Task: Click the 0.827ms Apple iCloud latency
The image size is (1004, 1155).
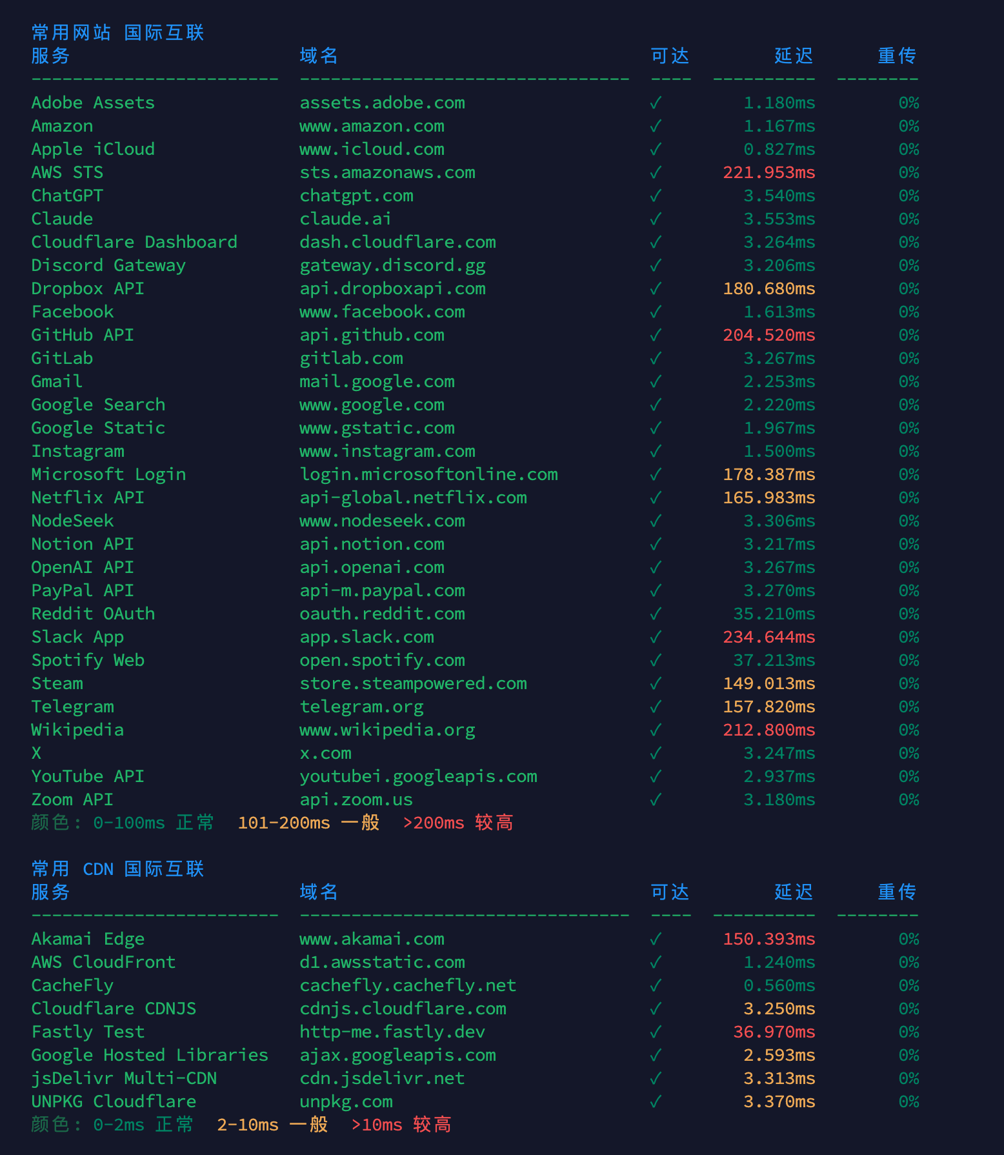Action: click(x=779, y=149)
